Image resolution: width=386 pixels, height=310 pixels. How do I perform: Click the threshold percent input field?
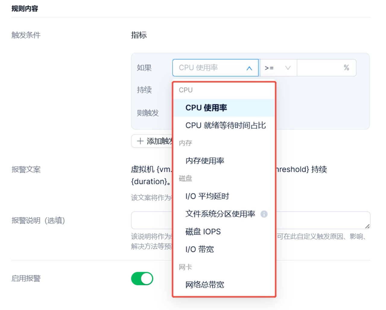[x=320, y=68]
